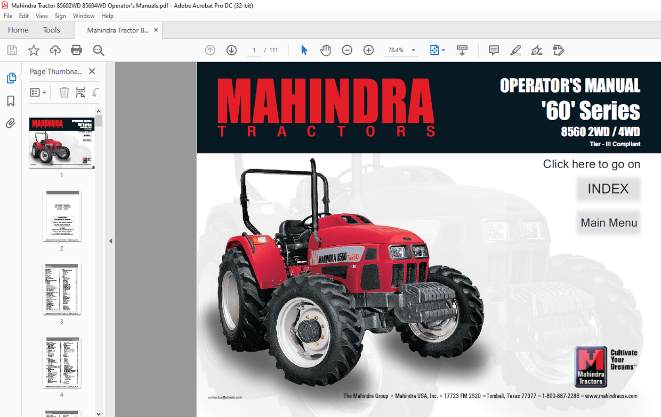Image resolution: width=661 pixels, height=417 pixels.
Task: Activate the hand pan tool
Action: click(326, 50)
